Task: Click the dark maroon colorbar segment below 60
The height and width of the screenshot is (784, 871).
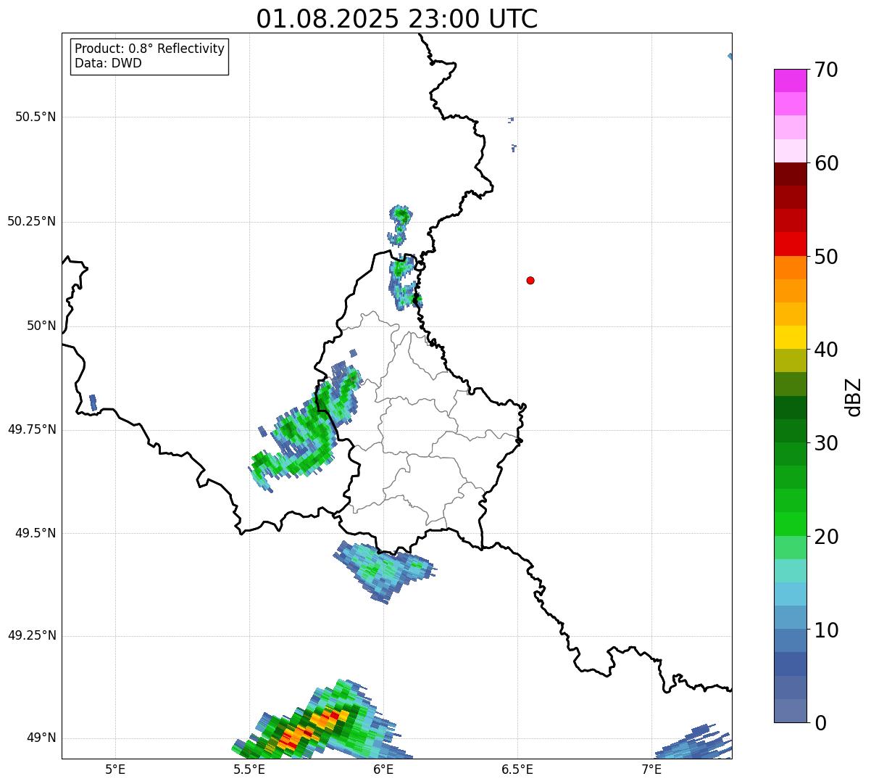Action: coord(790,174)
